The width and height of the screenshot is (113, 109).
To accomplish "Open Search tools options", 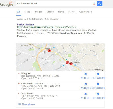I will click(x=86, y=12).
